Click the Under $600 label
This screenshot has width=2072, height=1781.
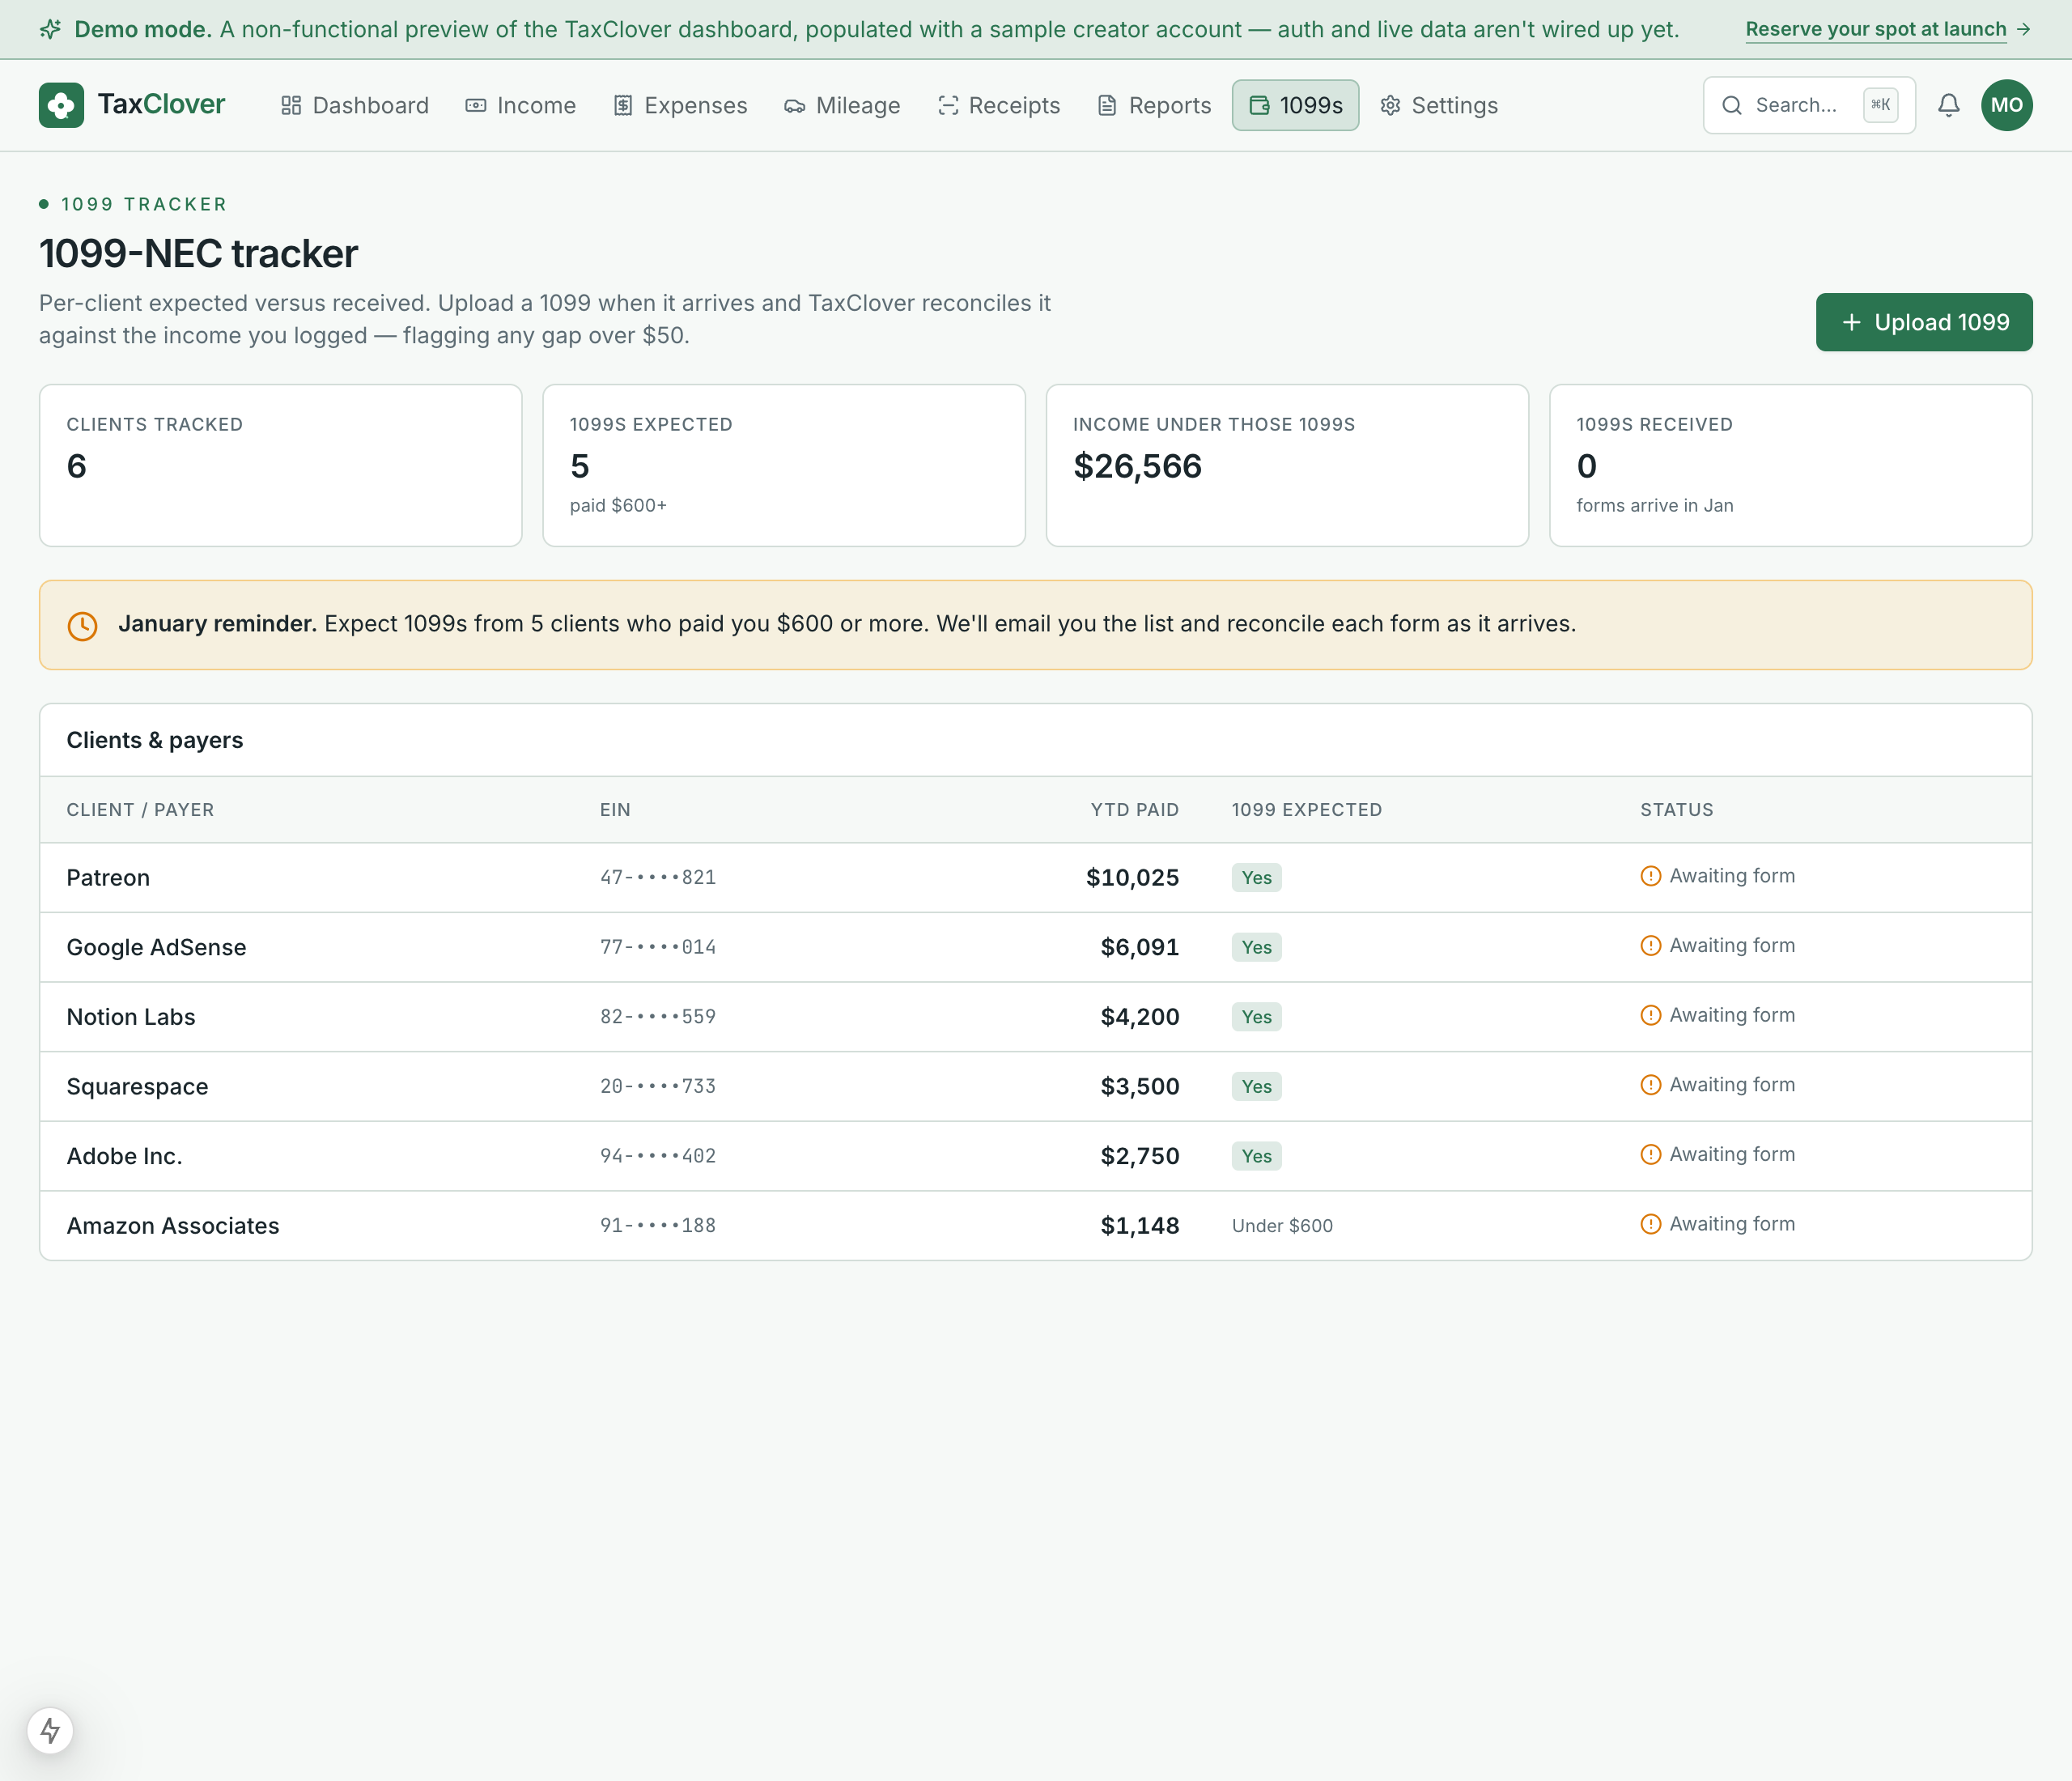coord(1282,1226)
